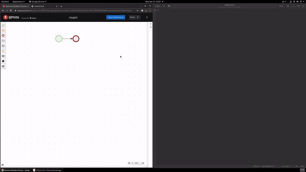Click the zoom out minus button
306x172 pixels.
pyautogui.click(x=132, y=163)
